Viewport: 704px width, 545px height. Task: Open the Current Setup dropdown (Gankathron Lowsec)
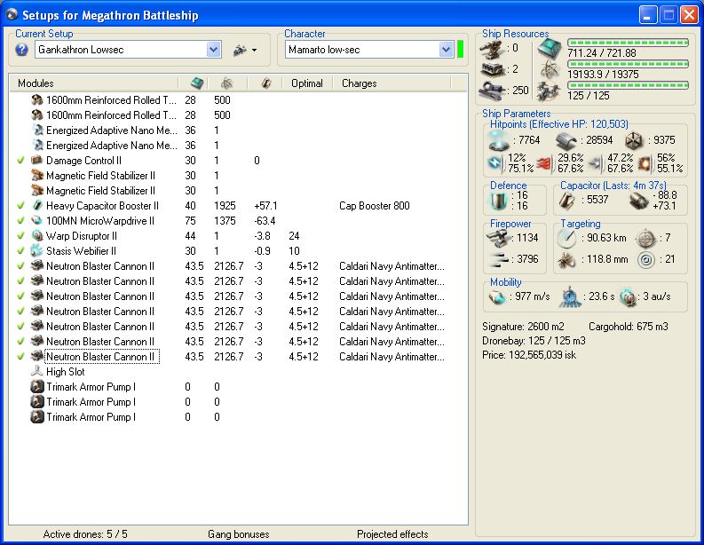click(213, 51)
